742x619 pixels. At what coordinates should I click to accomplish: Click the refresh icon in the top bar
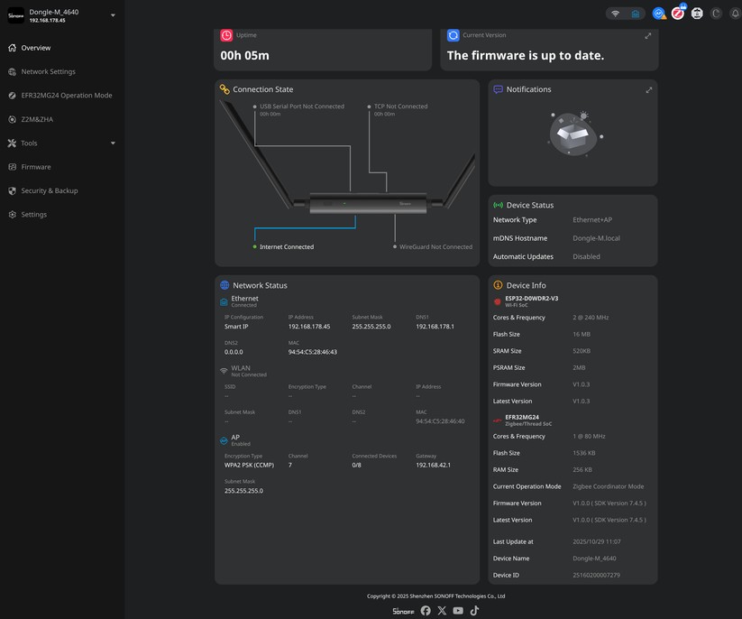(x=716, y=13)
